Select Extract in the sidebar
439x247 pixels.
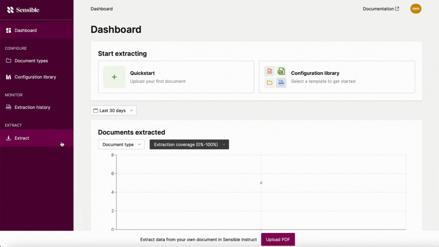(37, 138)
